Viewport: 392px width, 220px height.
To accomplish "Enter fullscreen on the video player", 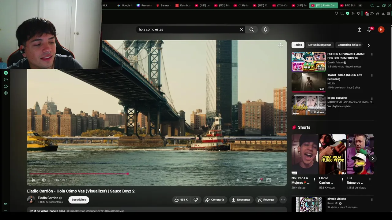I will [278, 180].
